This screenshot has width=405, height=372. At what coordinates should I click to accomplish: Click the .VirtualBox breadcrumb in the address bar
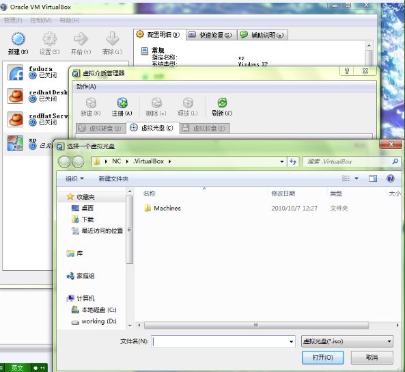click(148, 161)
